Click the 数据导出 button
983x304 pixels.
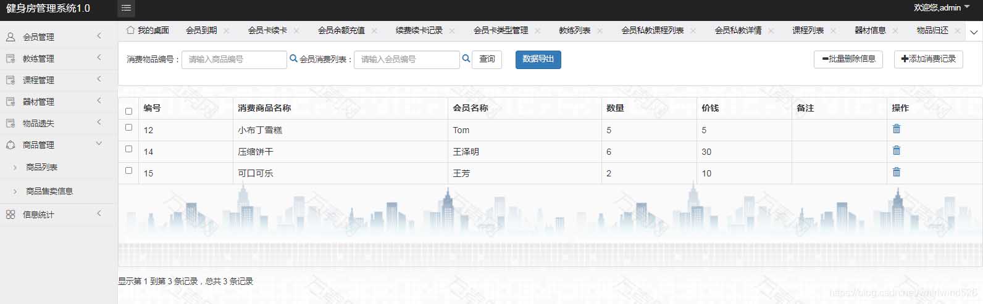(538, 59)
